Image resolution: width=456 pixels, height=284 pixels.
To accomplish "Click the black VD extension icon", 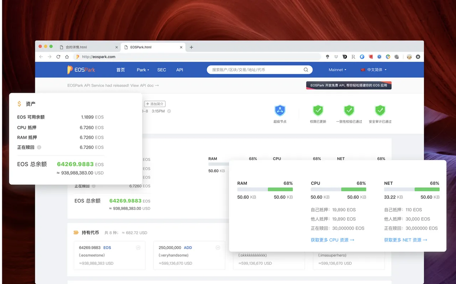I will click(345, 57).
